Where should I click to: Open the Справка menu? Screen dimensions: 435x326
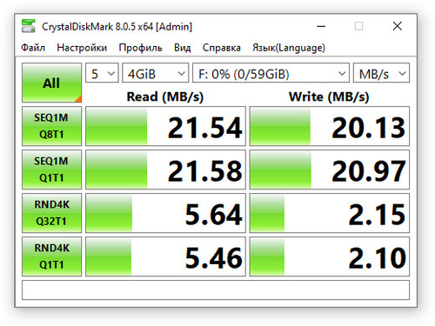click(x=222, y=48)
